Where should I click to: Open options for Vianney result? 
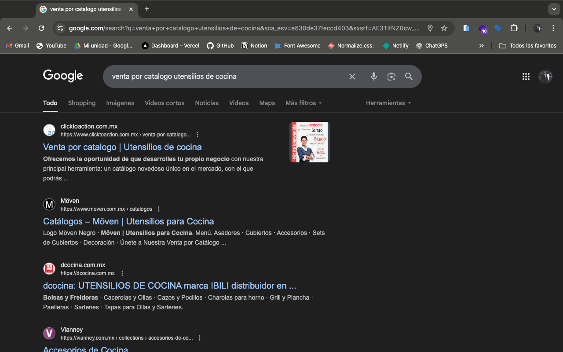[200, 338]
